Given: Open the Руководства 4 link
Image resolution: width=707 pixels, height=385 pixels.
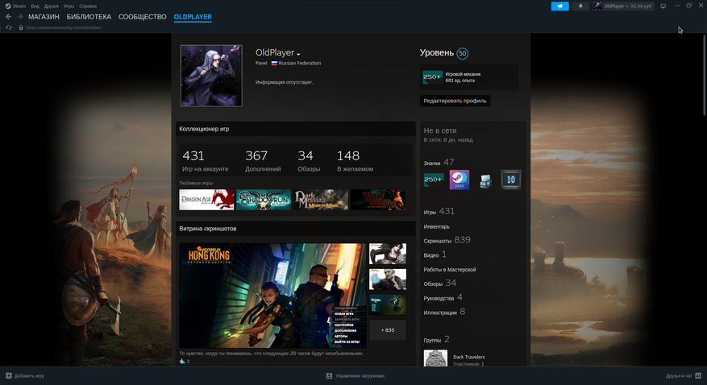Looking at the screenshot, I should pos(443,298).
